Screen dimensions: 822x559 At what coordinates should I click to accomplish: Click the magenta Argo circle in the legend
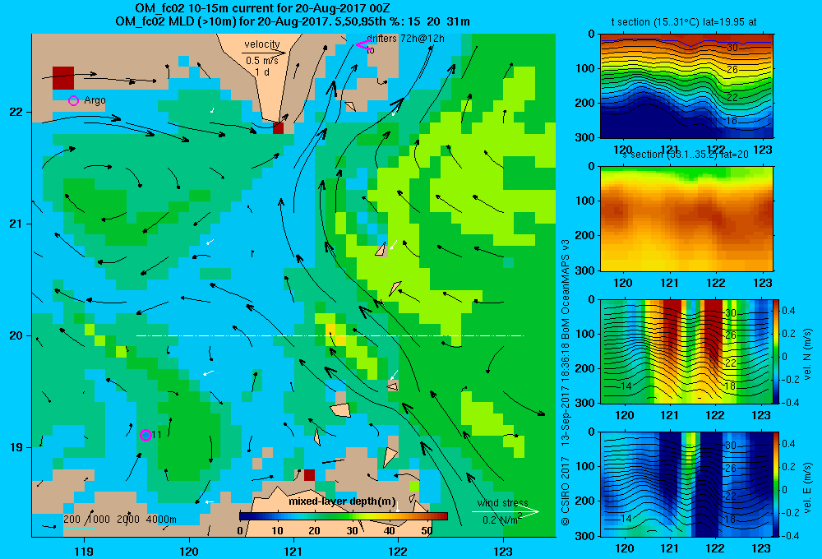click(73, 100)
